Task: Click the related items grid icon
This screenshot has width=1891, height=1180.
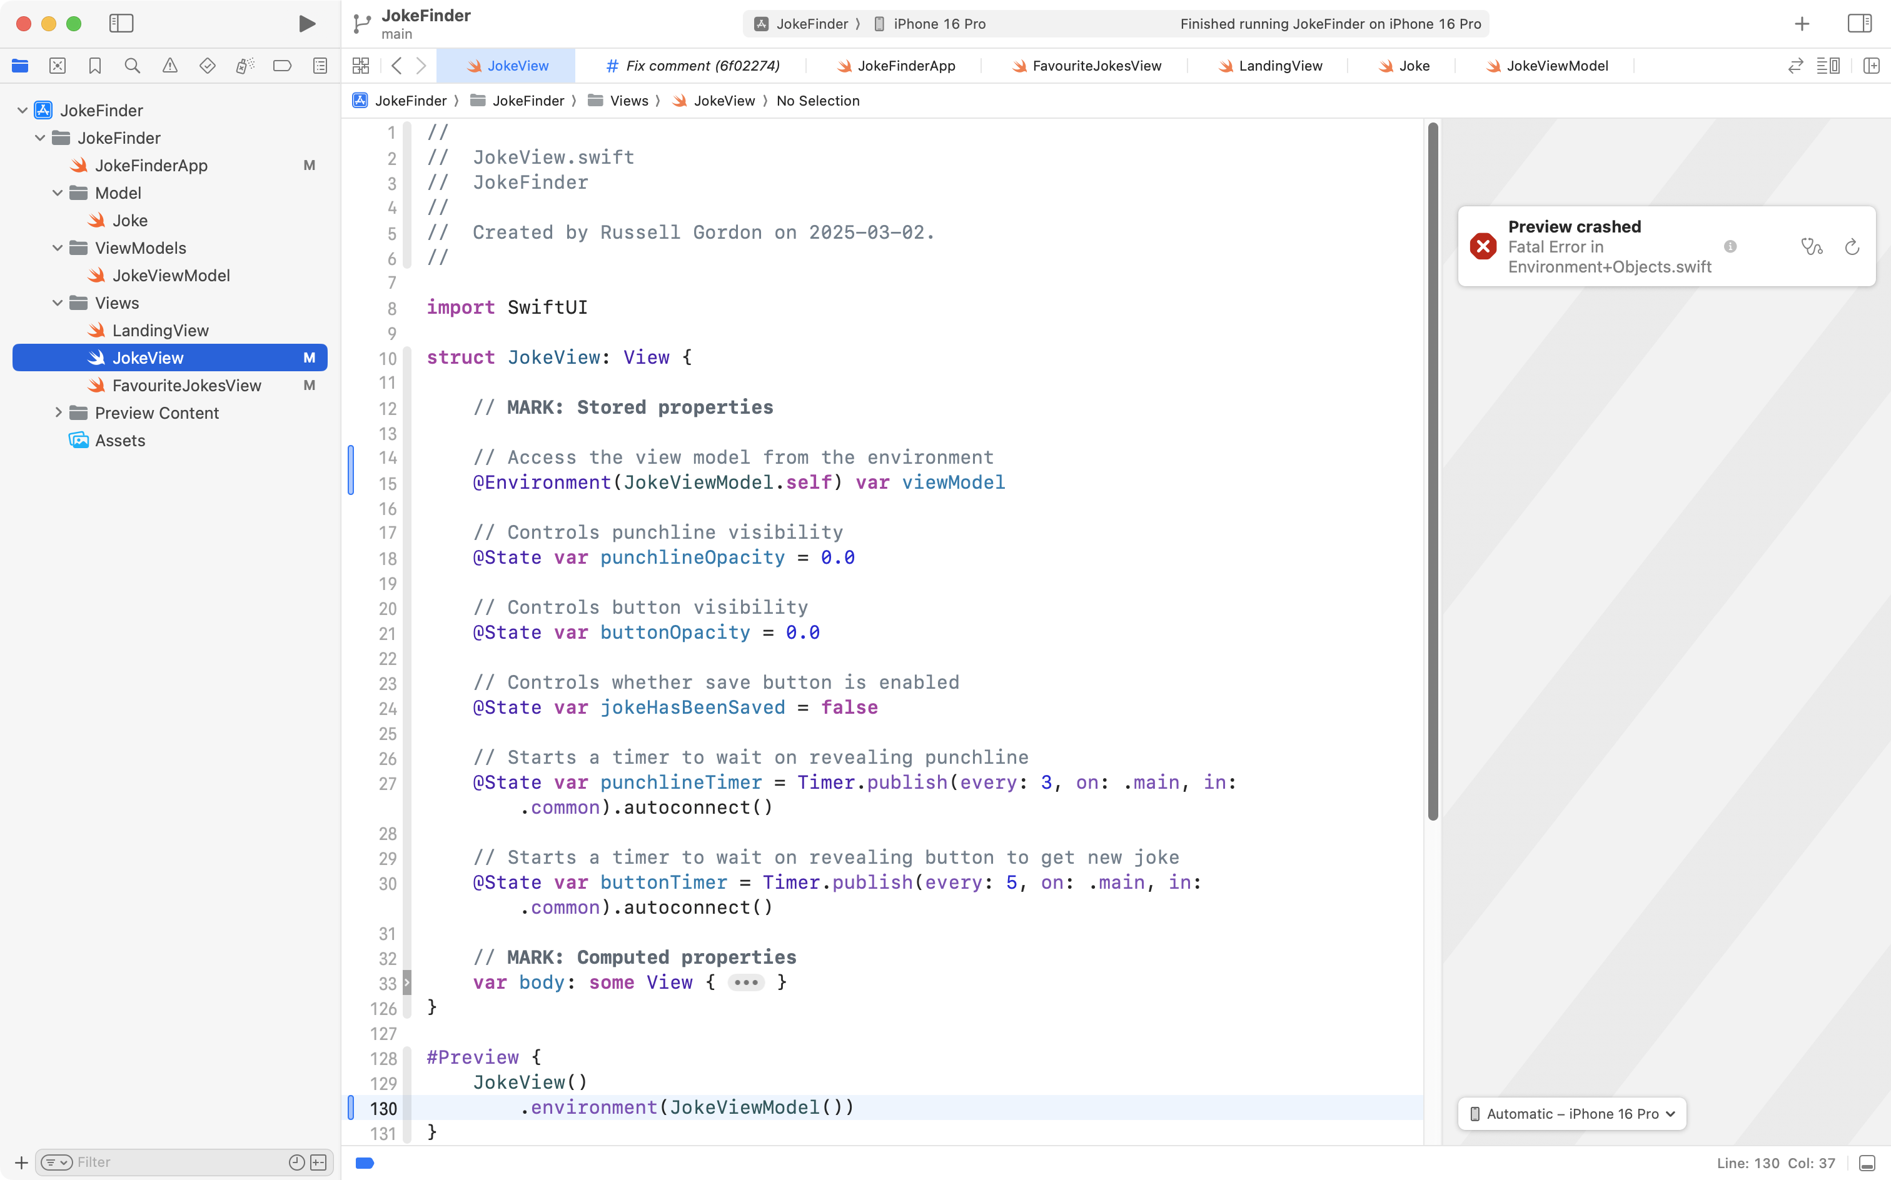Action: 361,66
